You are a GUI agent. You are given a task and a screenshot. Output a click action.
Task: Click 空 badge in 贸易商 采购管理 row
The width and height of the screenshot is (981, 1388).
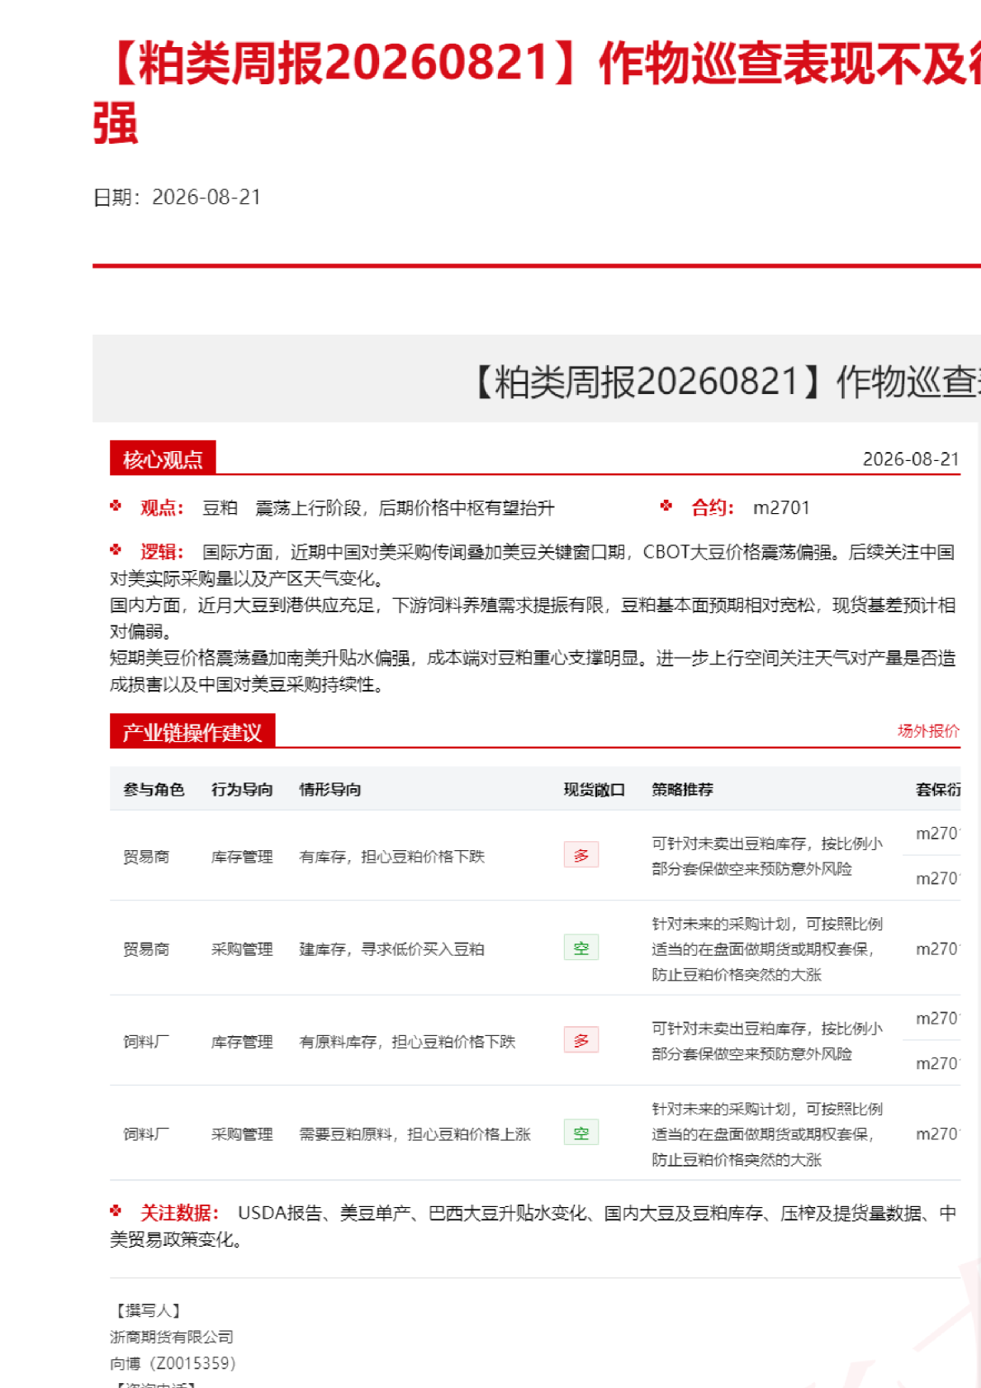coord(581,948)
